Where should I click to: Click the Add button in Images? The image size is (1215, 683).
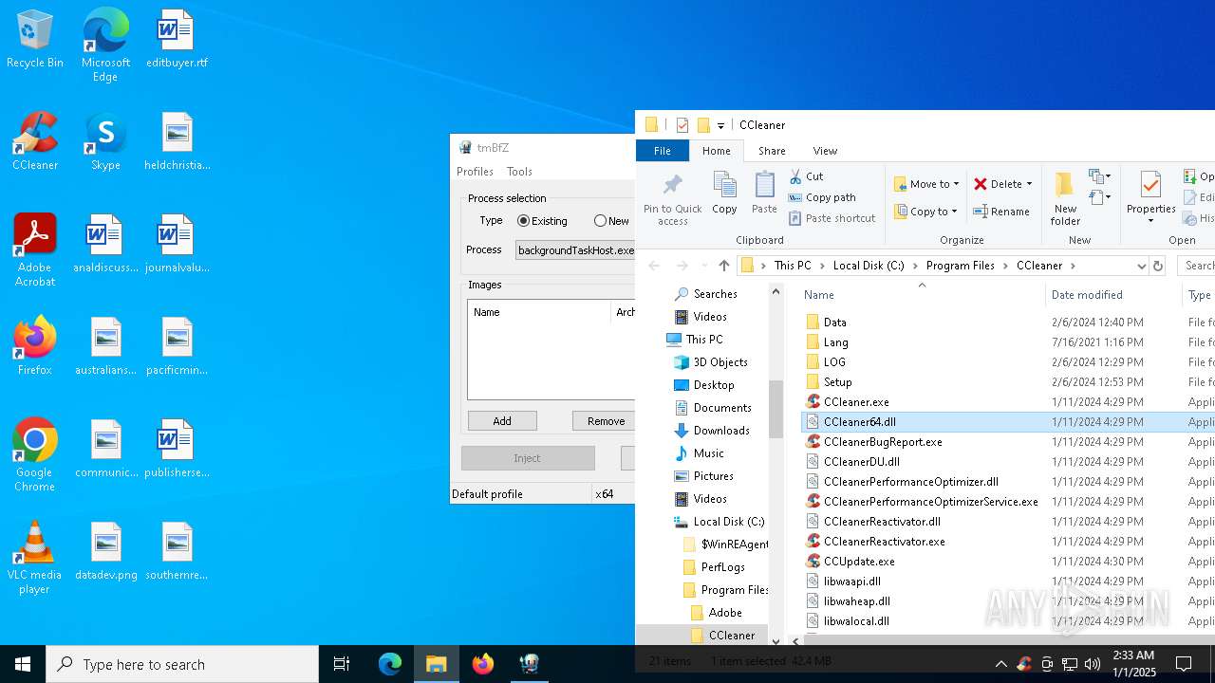click(502, 421)
